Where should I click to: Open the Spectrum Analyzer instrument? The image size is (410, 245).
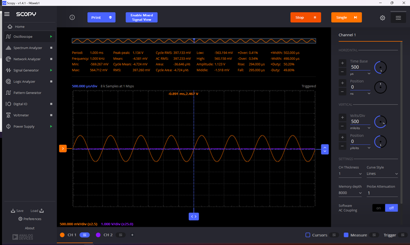(x=27, y=47)
